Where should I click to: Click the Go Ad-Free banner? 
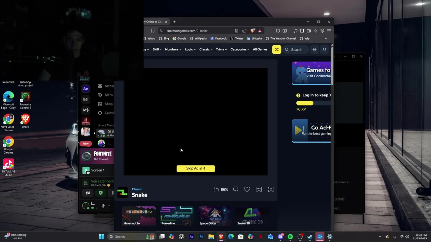(311, 131)
